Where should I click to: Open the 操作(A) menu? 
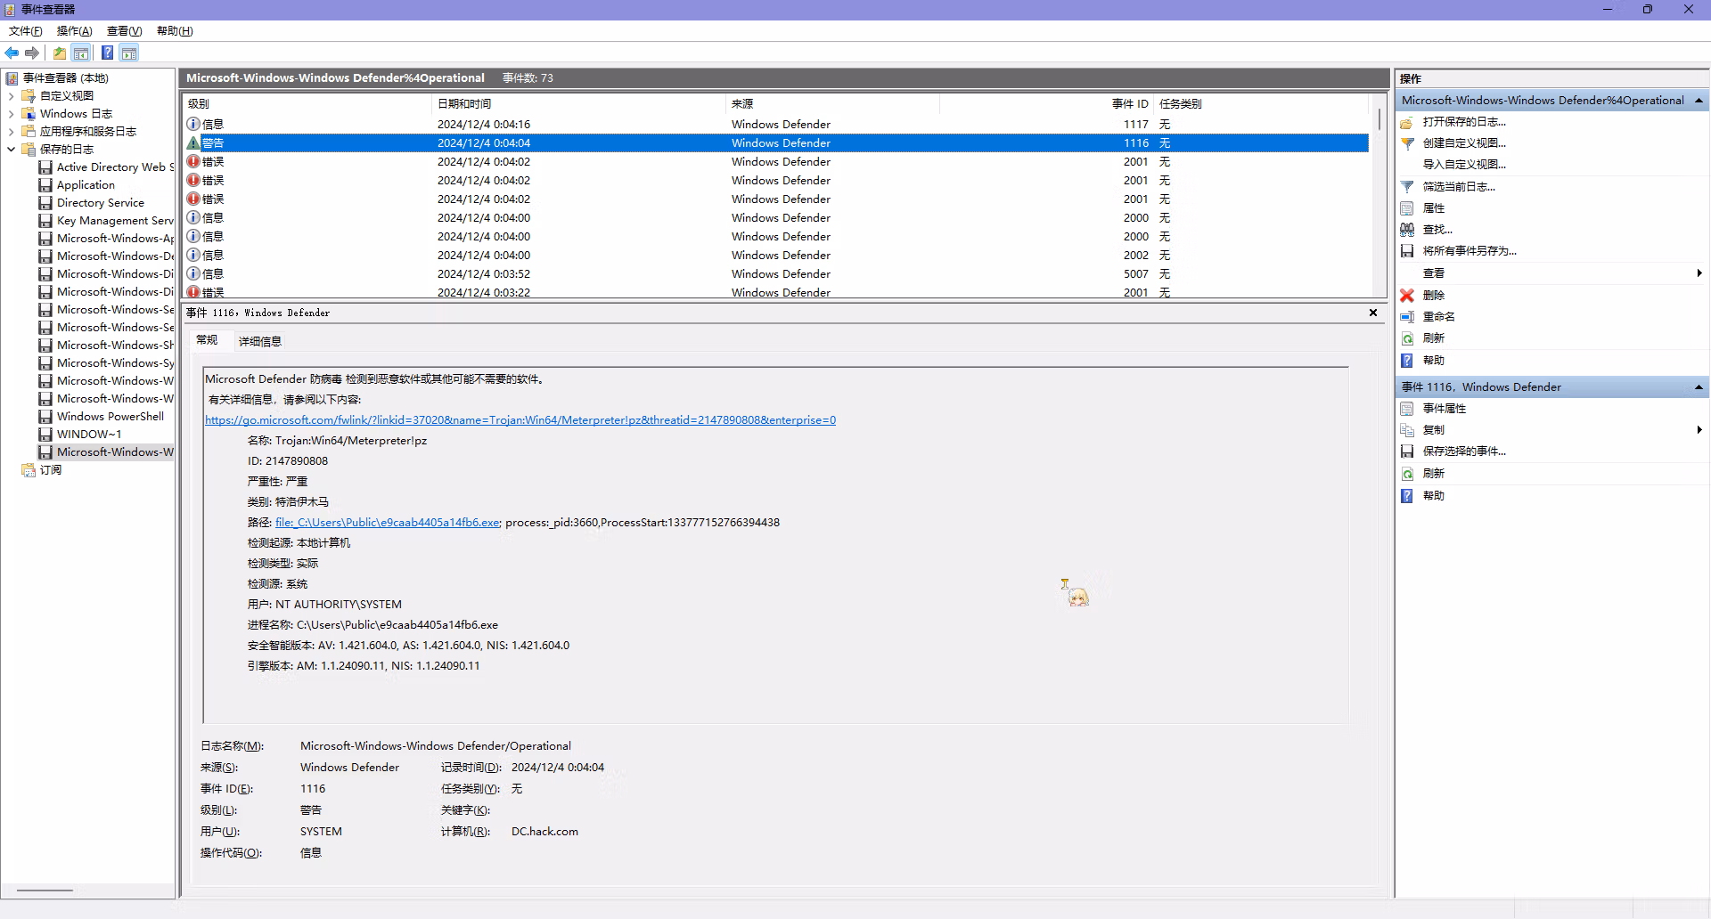75,31
